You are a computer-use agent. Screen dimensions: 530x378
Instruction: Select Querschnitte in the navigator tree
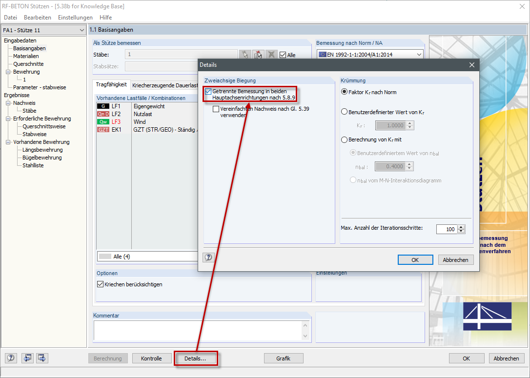pos(28,64)
